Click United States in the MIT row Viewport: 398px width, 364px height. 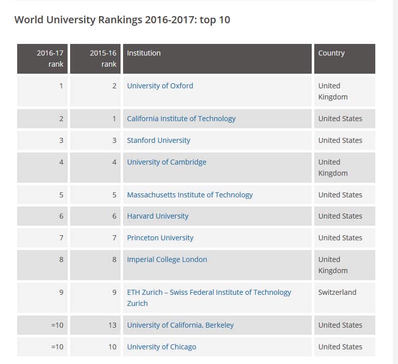coord(340,195)
